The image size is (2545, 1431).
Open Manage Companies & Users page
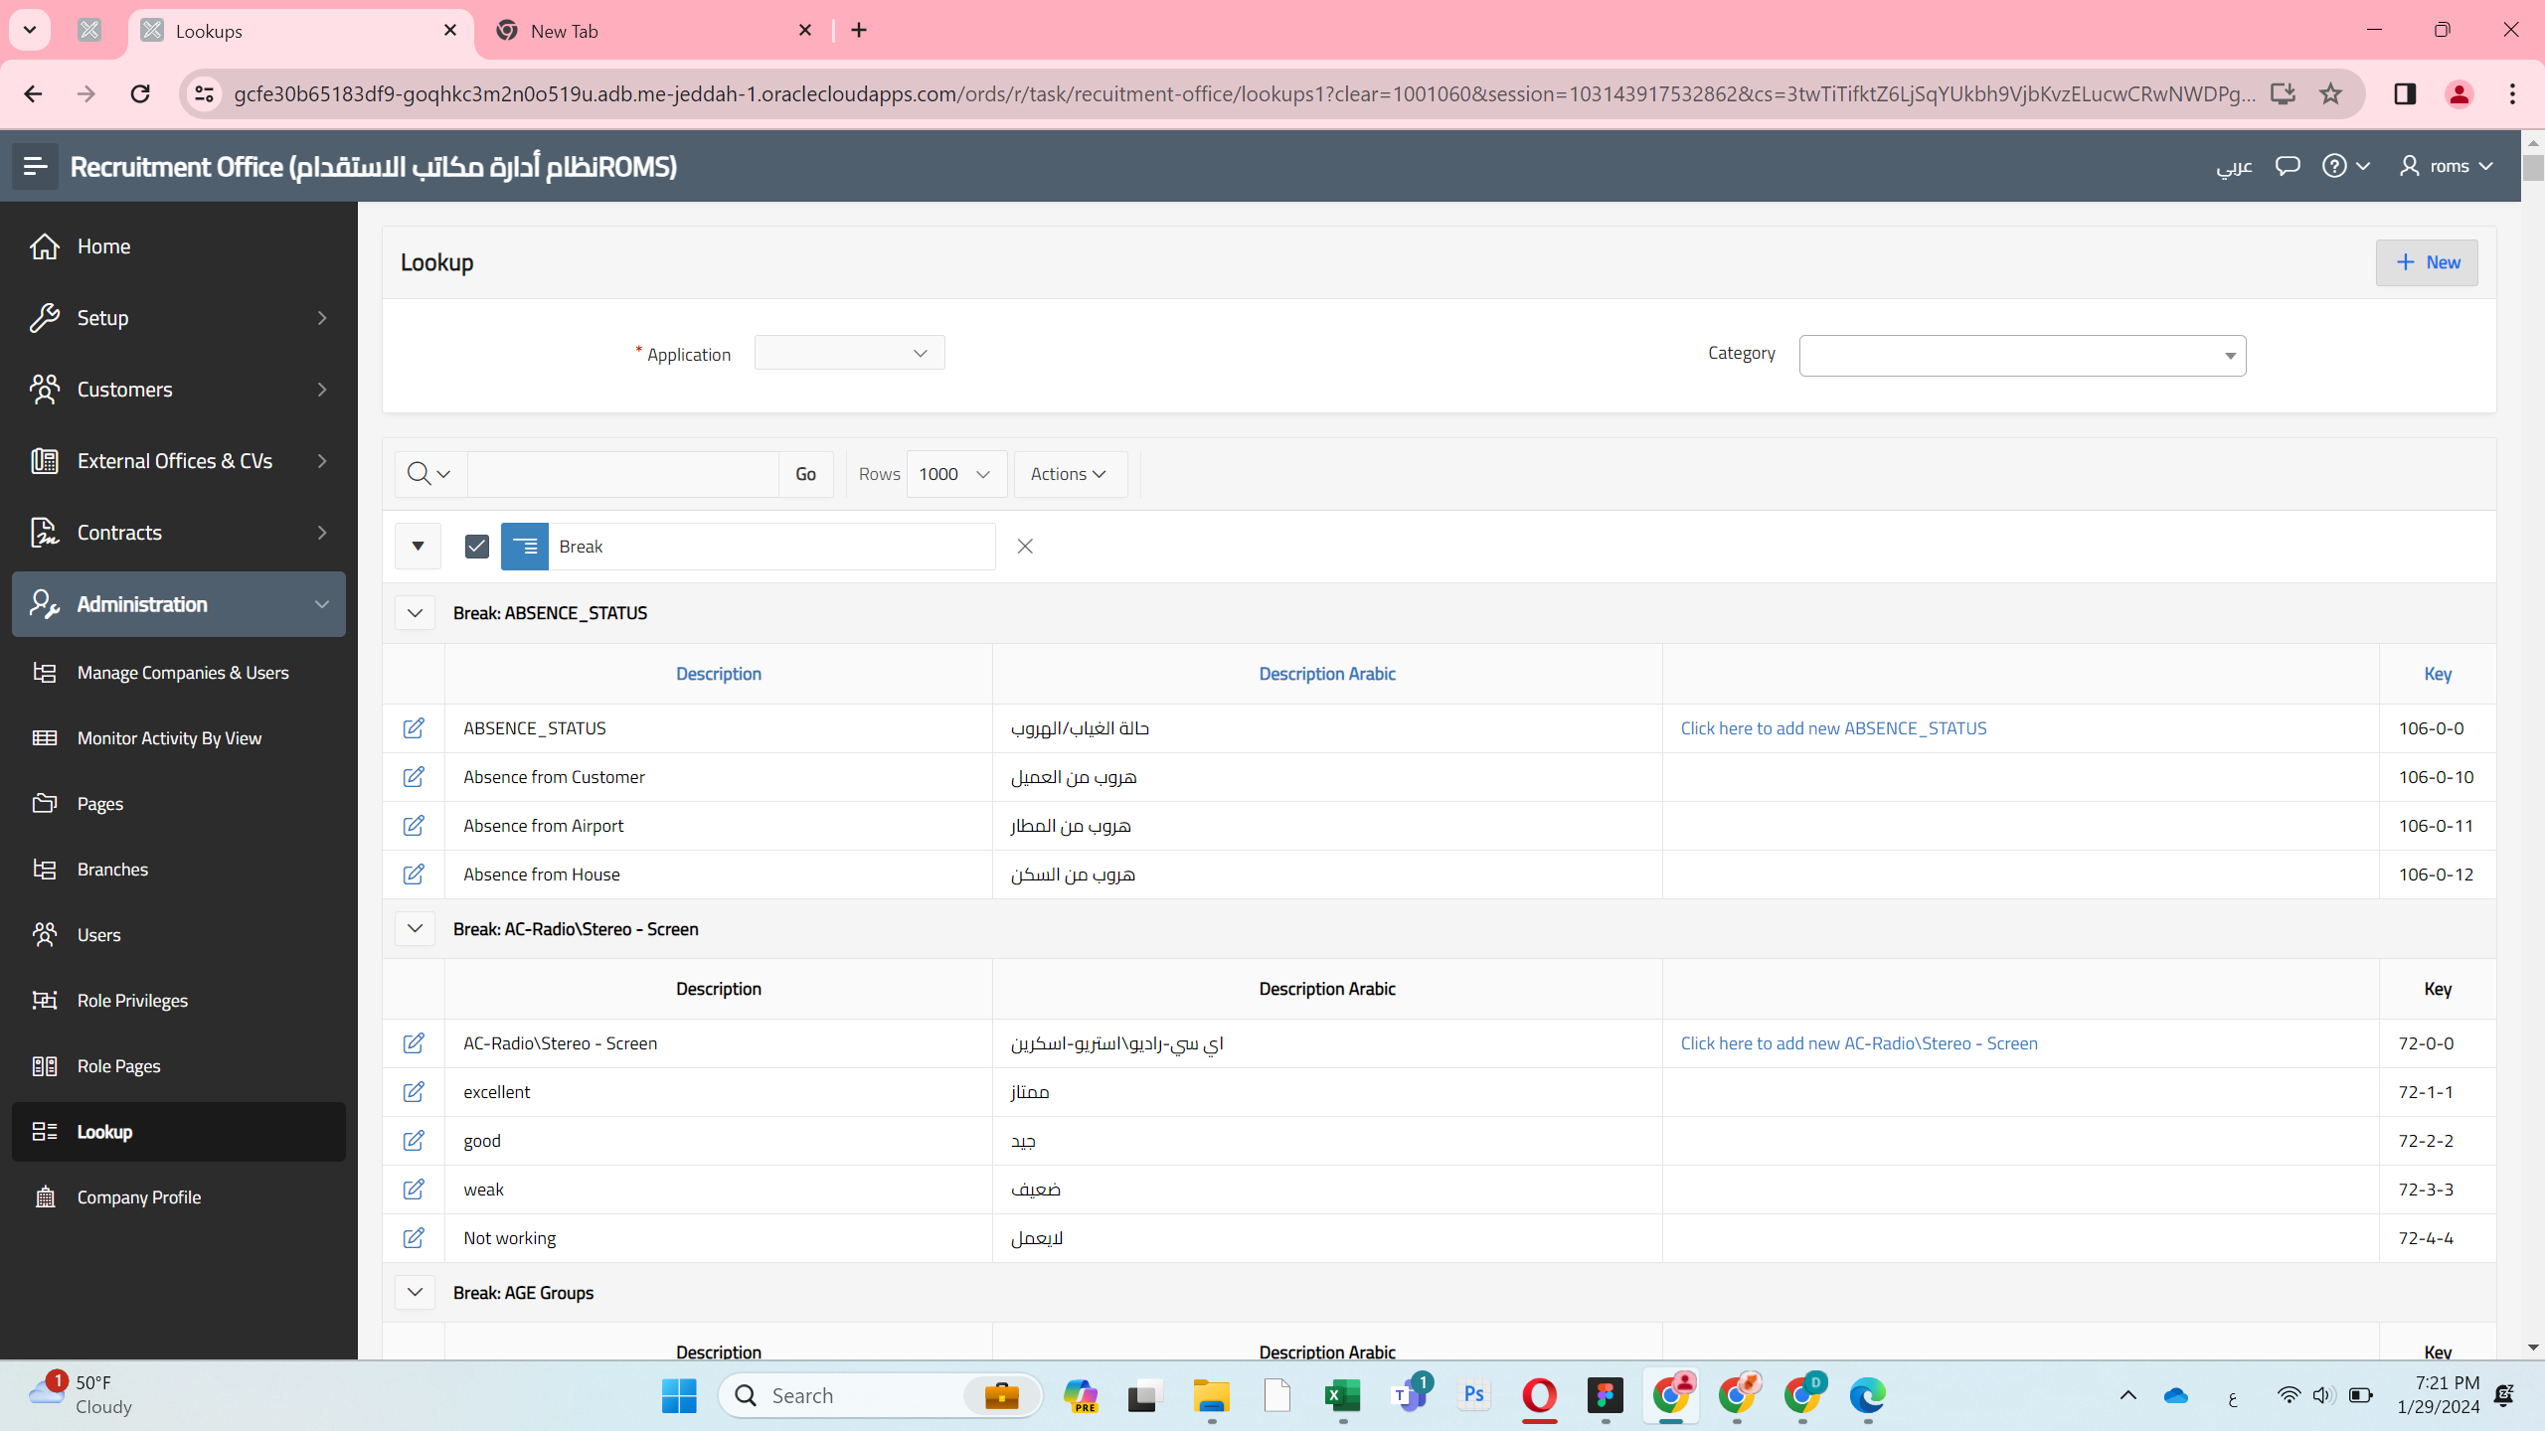click(x=179, y=673)
